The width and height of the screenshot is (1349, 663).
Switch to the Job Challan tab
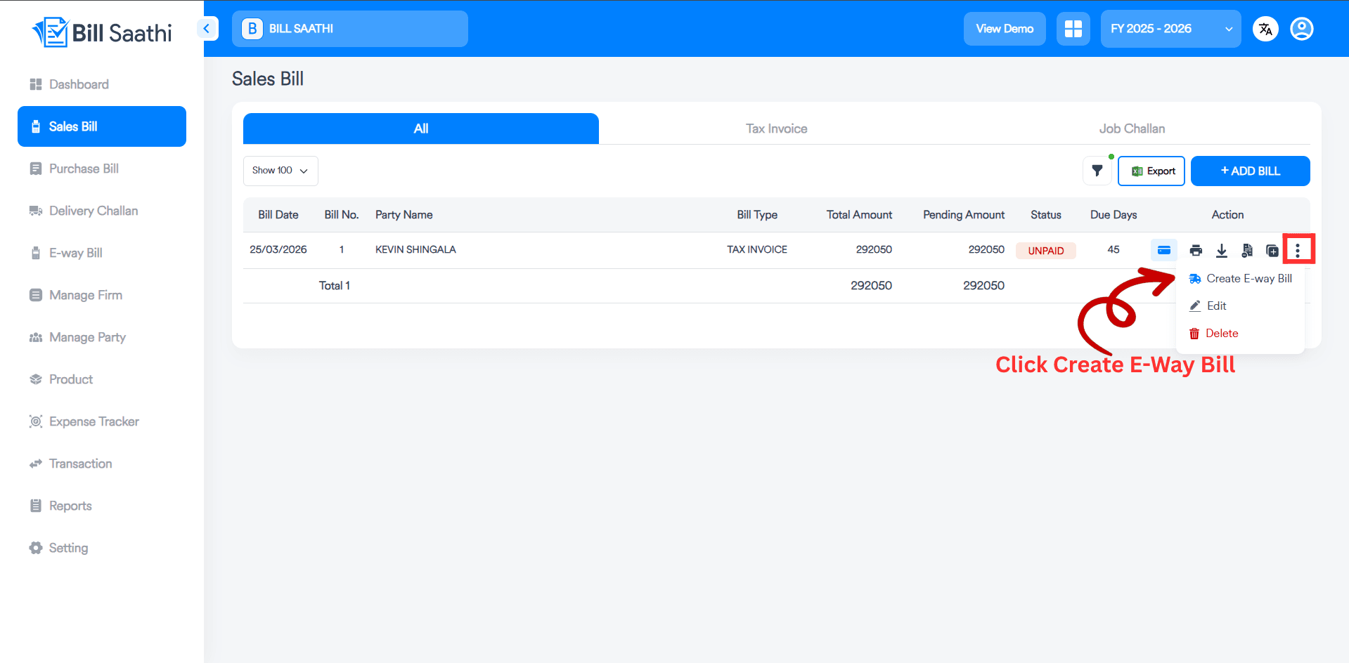(1132, 129)
